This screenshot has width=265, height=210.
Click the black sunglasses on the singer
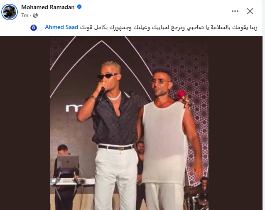coord(107,76)
